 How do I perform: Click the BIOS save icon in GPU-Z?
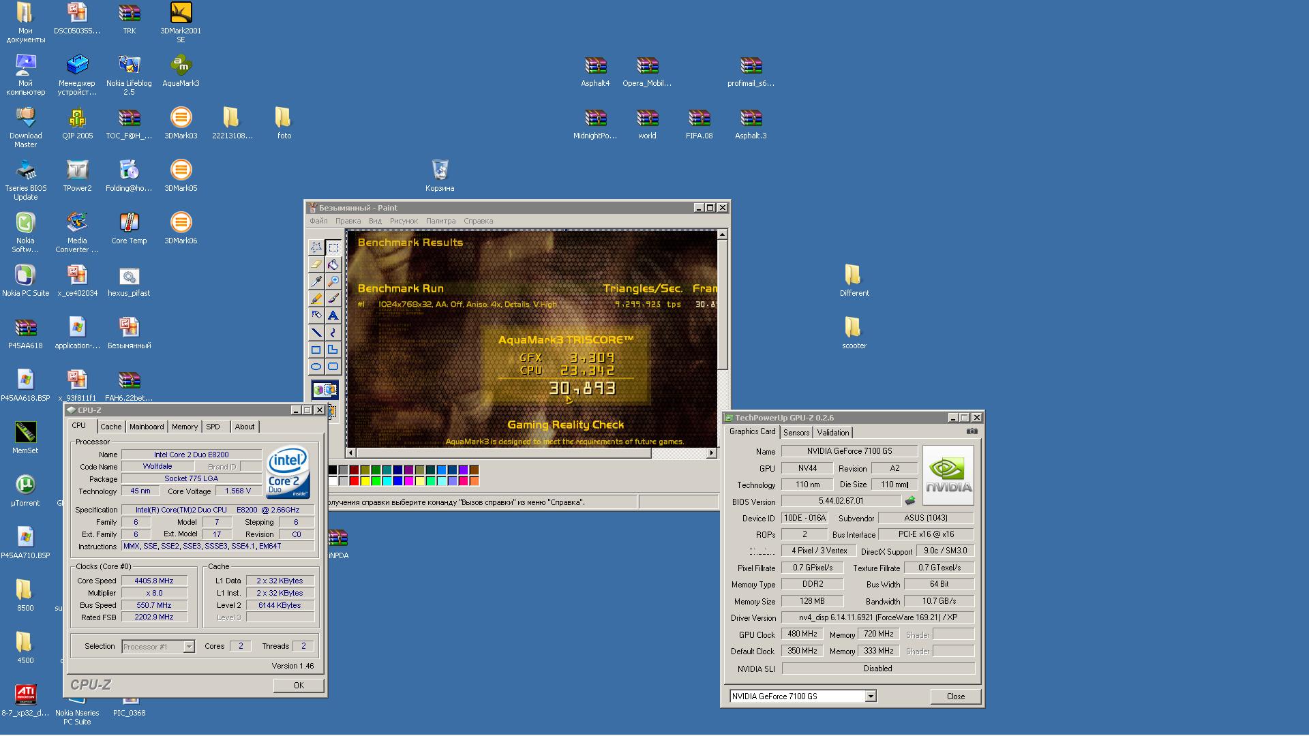pyautogui.click(x=910, y=501)
